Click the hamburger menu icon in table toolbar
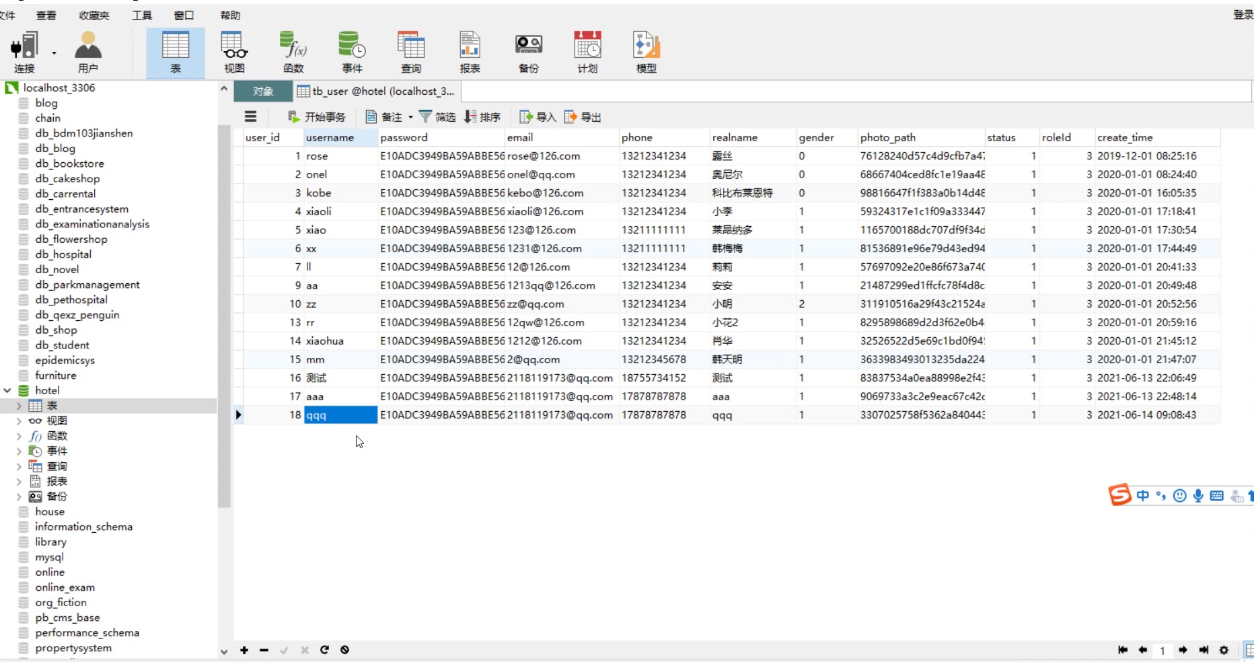 (250, 116)
